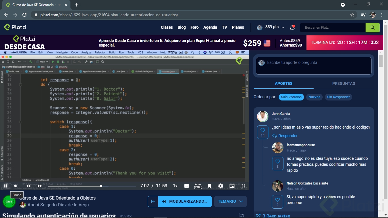This screenshot has height=218, width=388.
Task: Open a new browser tab
Action: tap(77, 5)
